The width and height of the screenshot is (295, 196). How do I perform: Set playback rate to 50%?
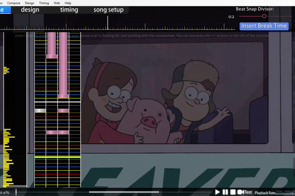pos(288,192)
